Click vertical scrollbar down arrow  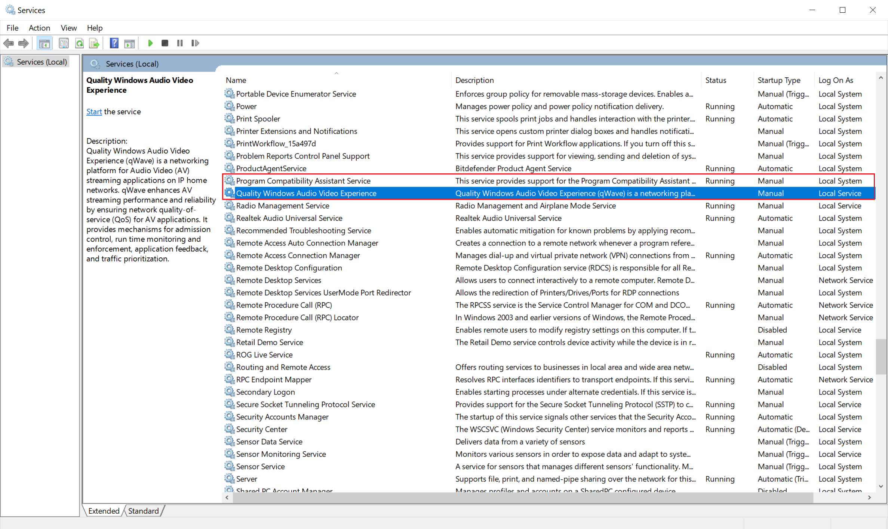pos(881,486)
